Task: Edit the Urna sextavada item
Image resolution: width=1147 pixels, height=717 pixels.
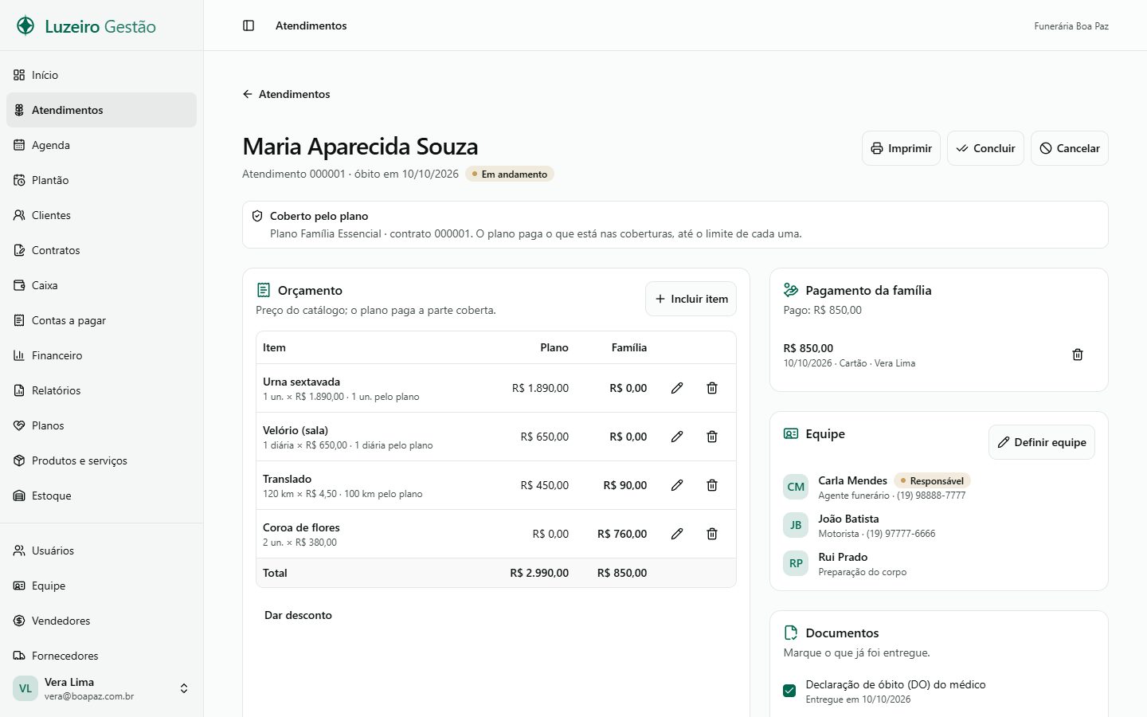Action: click(677, 388)
